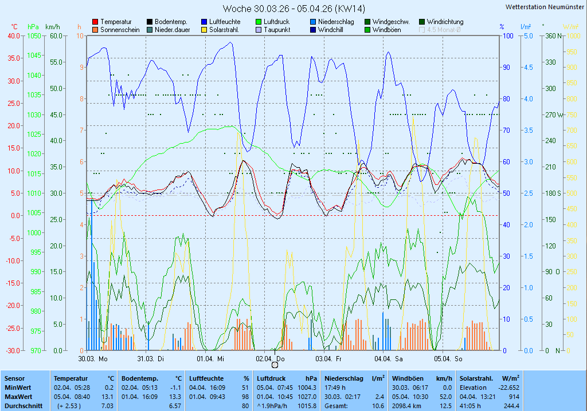
Task: Enable the 4.5 Monat-Ø checkbox
Action: [x=422, y=30]
